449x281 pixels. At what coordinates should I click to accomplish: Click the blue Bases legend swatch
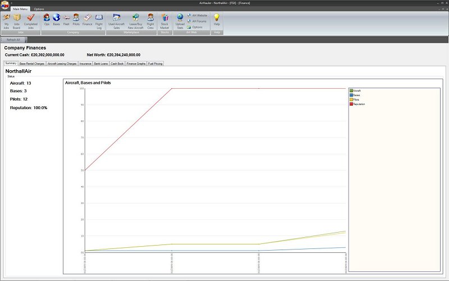coord(351,95)
